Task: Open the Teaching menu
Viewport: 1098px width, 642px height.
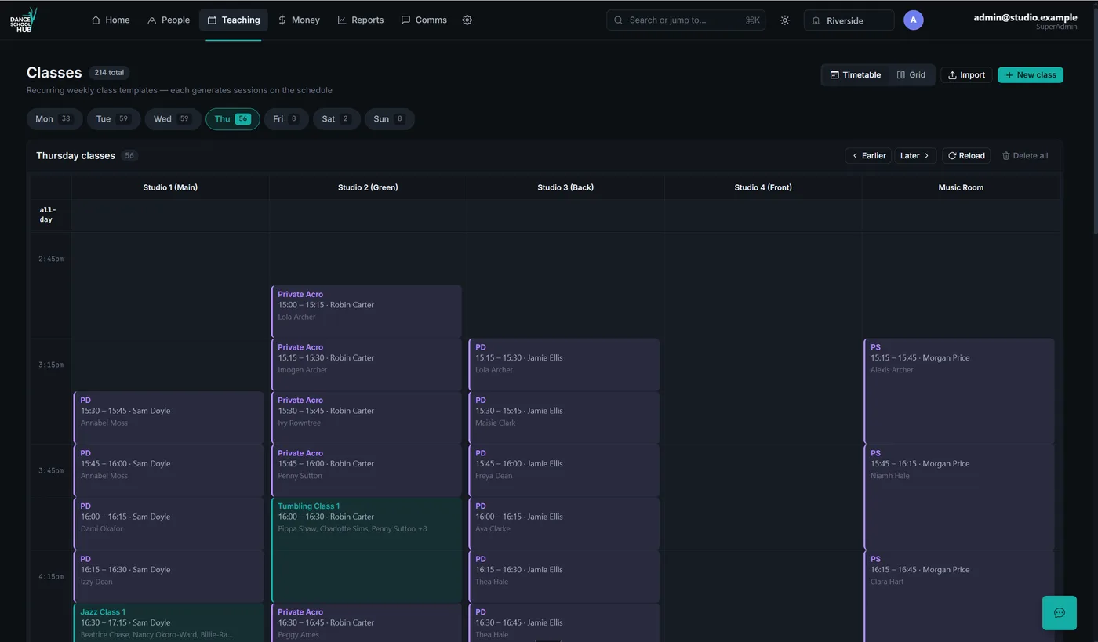Action: [234, 20]
